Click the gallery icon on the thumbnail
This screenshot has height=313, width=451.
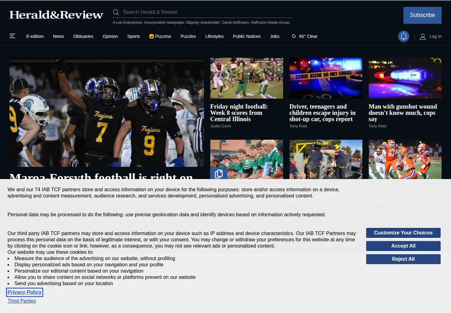(219, 173)
